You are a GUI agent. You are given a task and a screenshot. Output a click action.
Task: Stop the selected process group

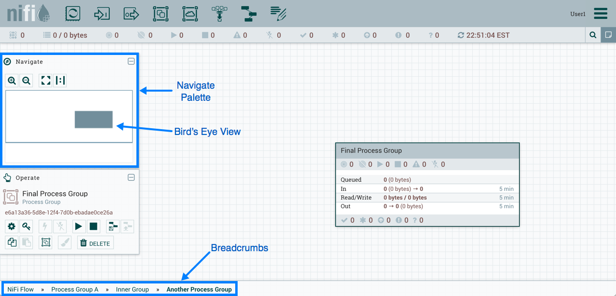tap(94, 226)
